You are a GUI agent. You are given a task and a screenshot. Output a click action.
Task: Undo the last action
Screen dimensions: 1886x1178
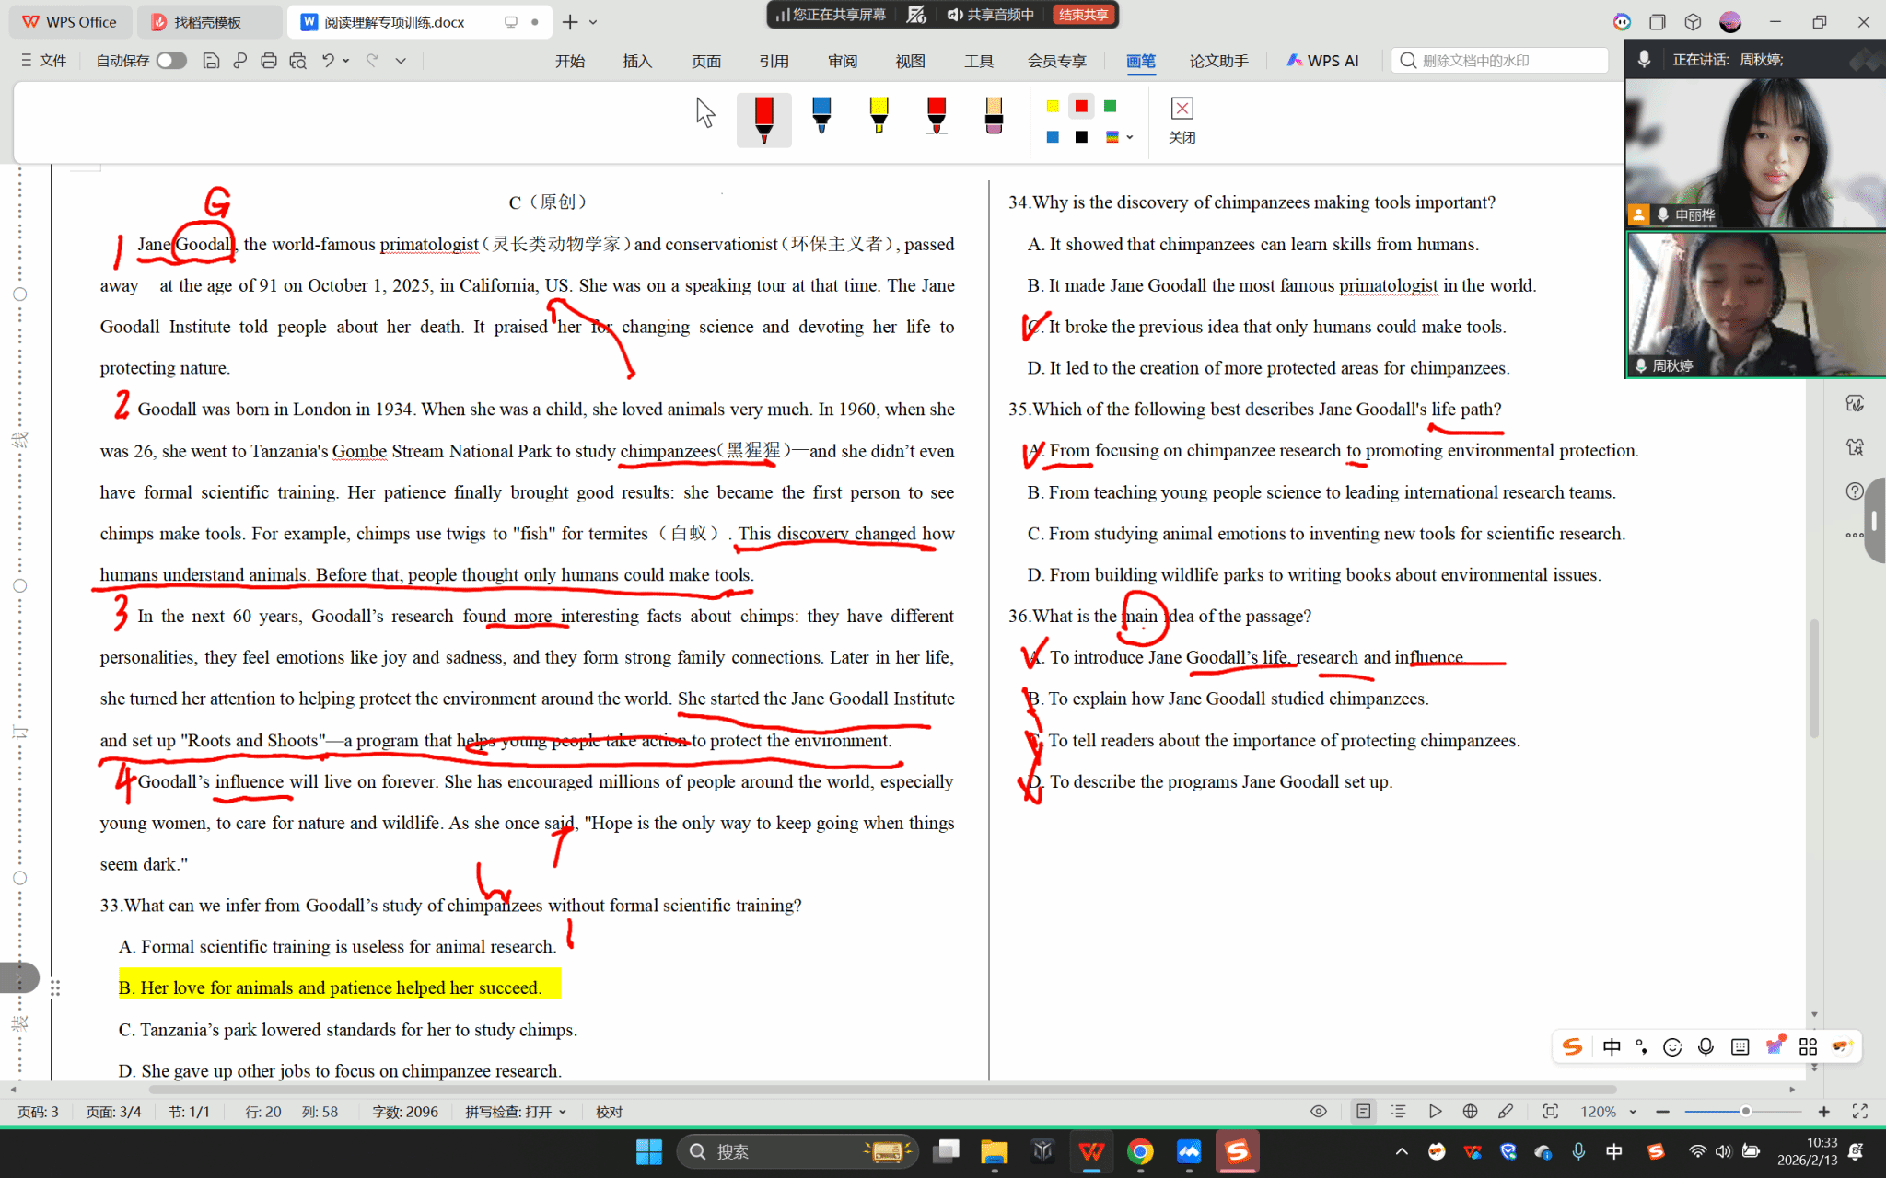pos(328,61)
